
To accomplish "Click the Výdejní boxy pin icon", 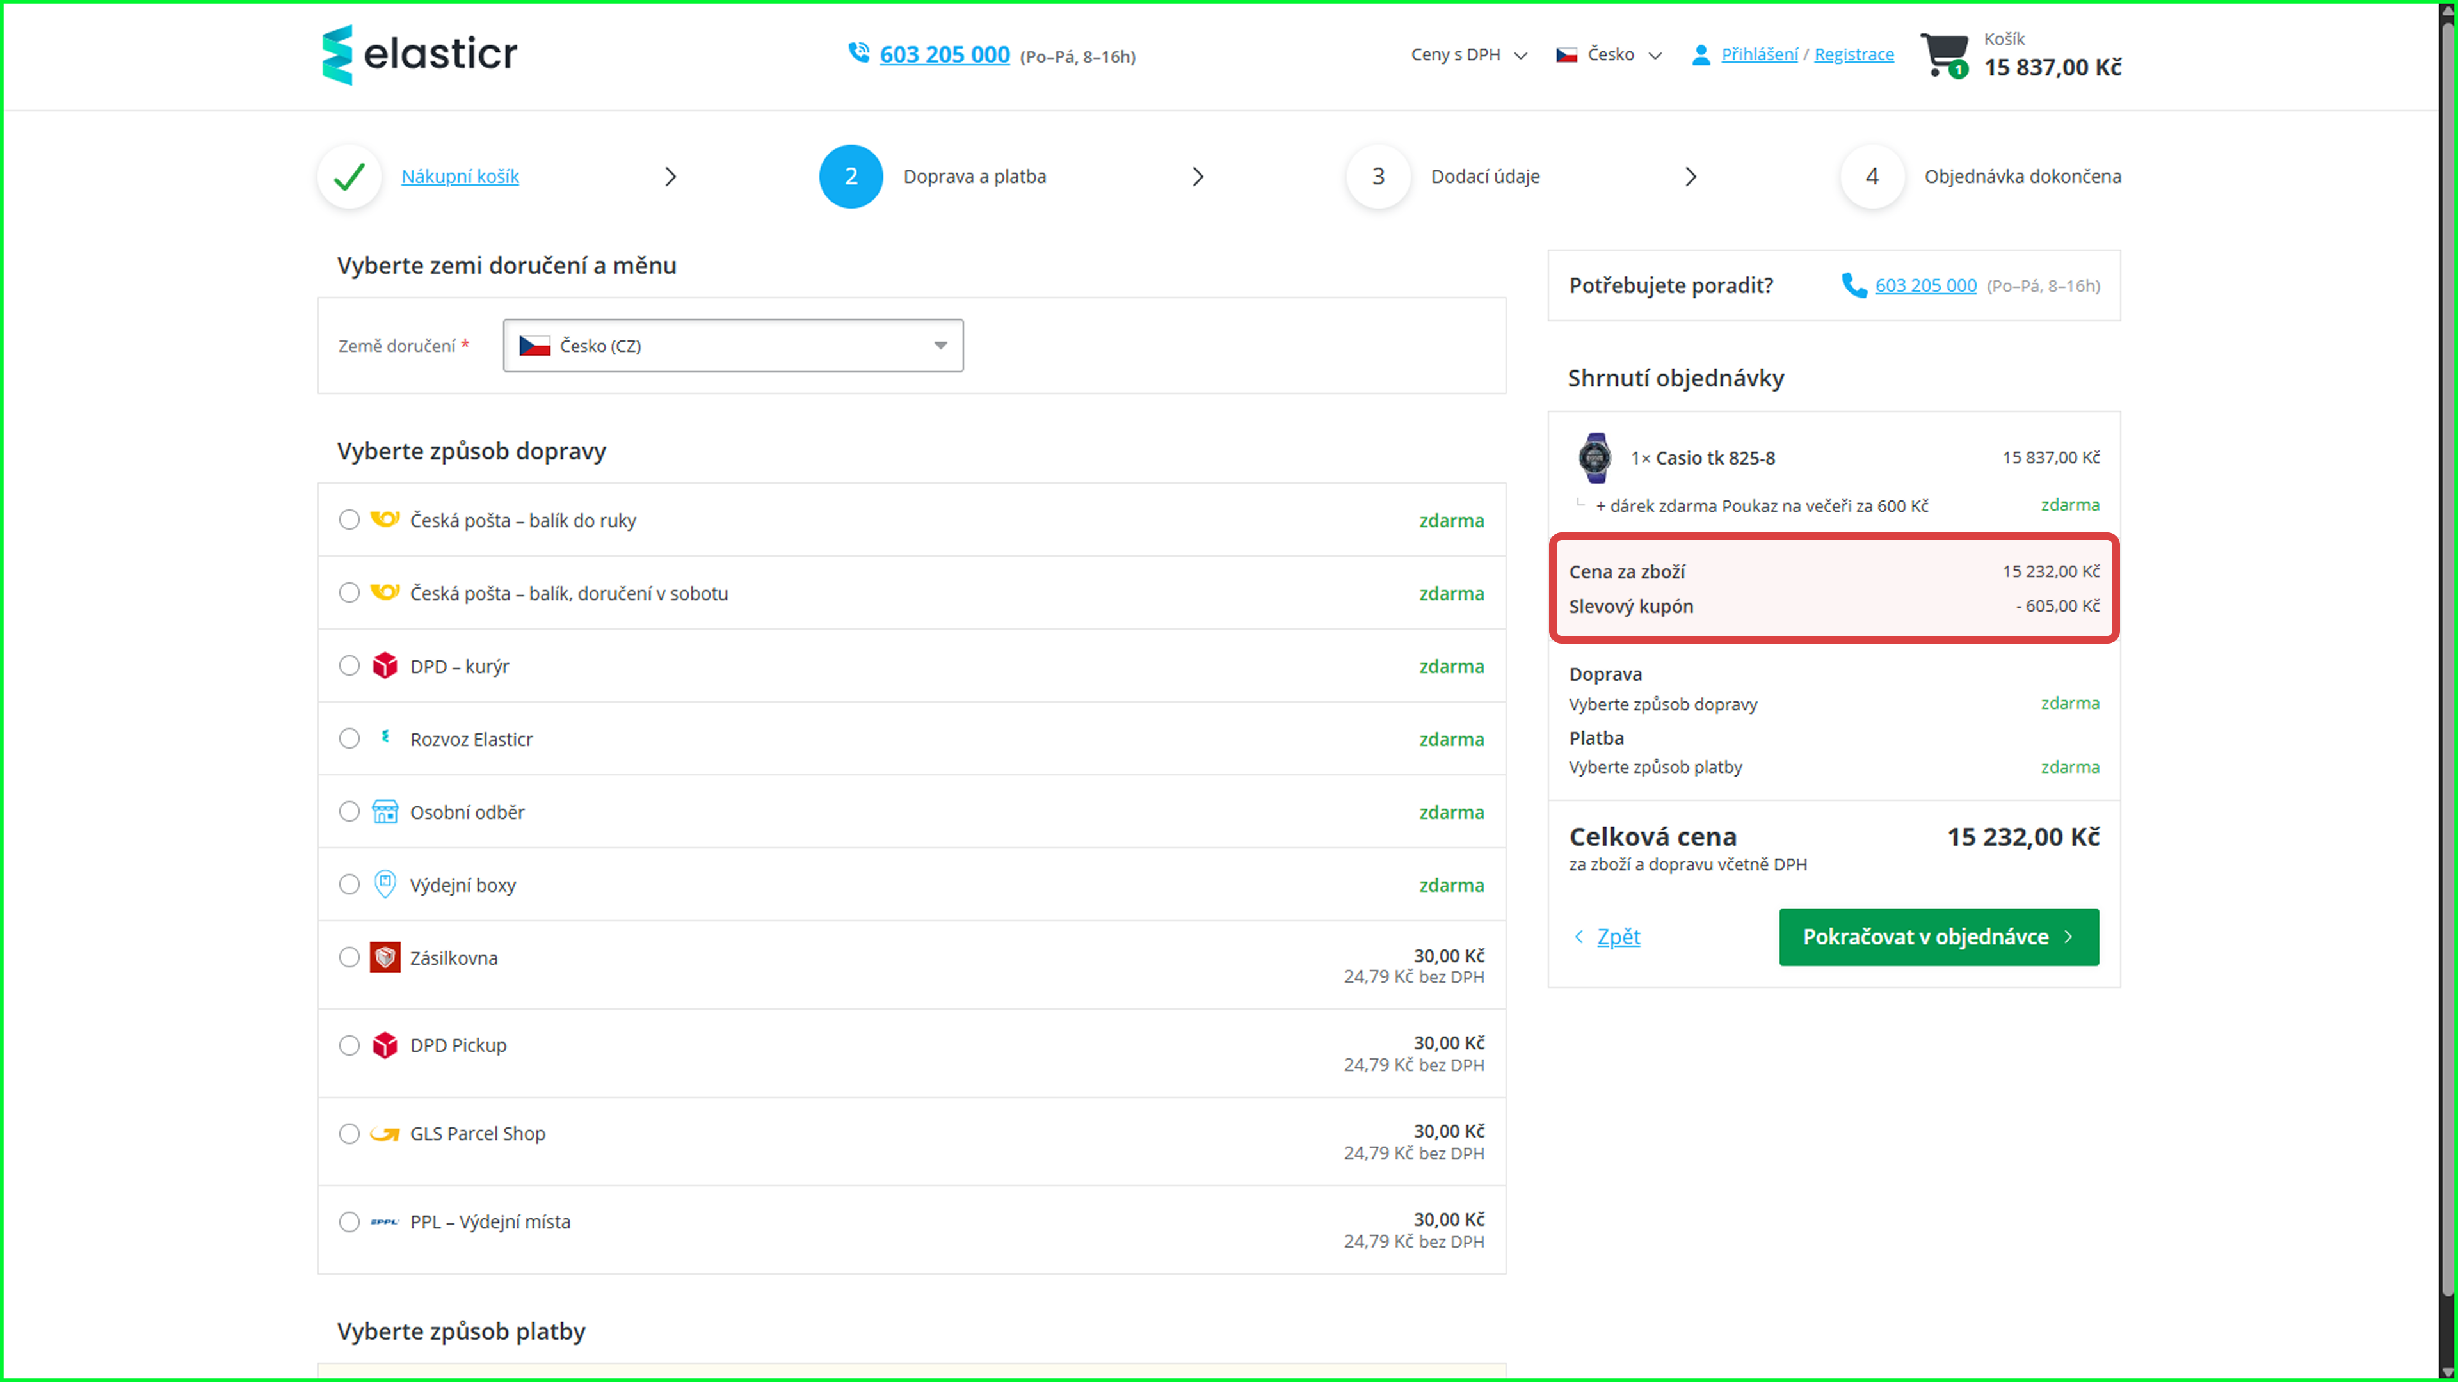I will [385, 884].
